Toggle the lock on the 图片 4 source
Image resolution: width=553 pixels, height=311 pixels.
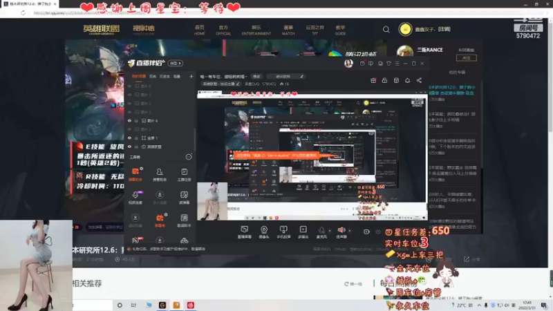pyautogui.click(x=136, y=120)
